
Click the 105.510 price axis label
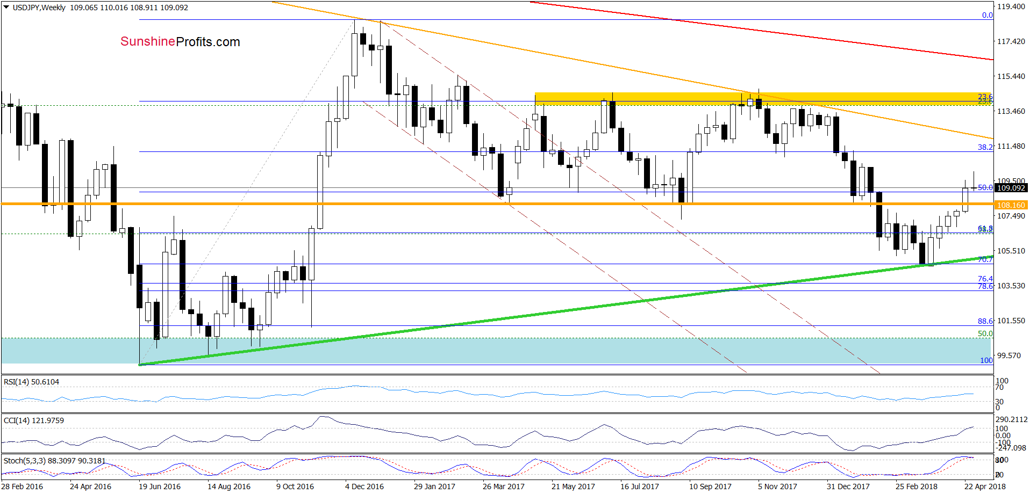coord(1011,251)
